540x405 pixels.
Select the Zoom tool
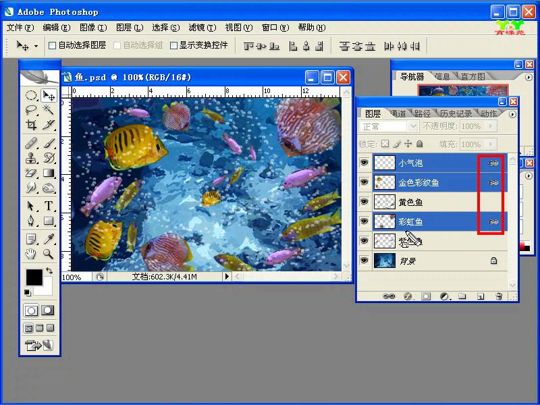[49, 254]
